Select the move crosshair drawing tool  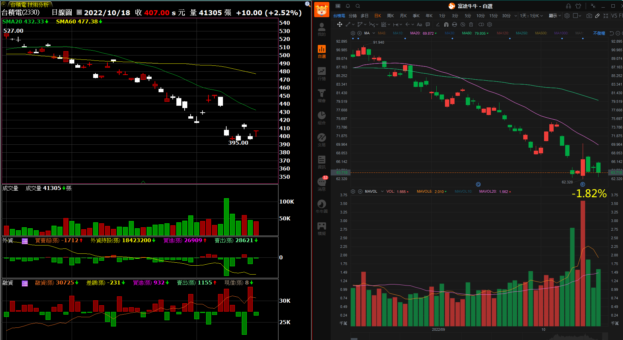pos(340,24)
